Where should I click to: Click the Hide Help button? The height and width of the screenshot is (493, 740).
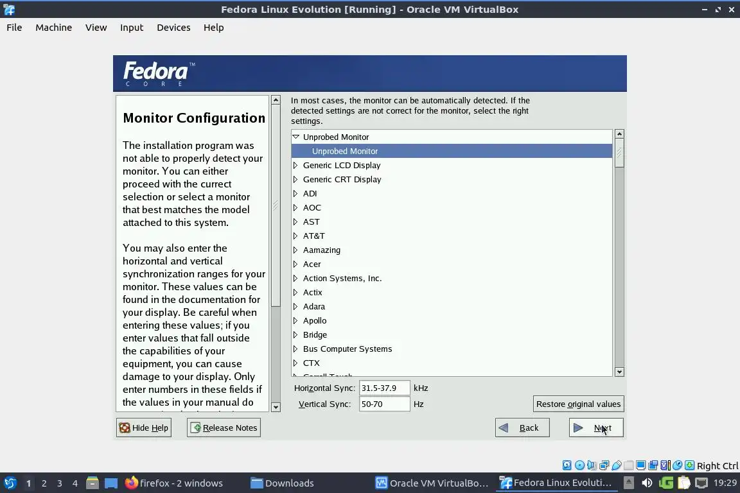(144, 428)
